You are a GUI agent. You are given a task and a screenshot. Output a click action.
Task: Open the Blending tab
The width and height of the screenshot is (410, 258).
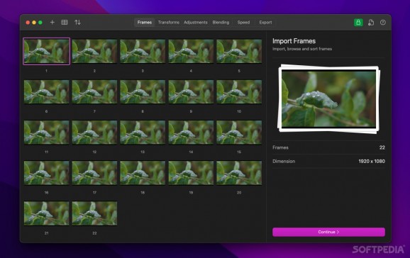[x=221, y=23]
